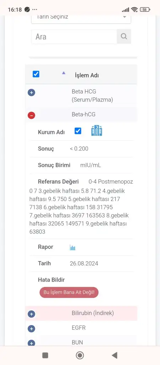Expand the Bilirubin (İndirek) row

(x=31, y=314)
